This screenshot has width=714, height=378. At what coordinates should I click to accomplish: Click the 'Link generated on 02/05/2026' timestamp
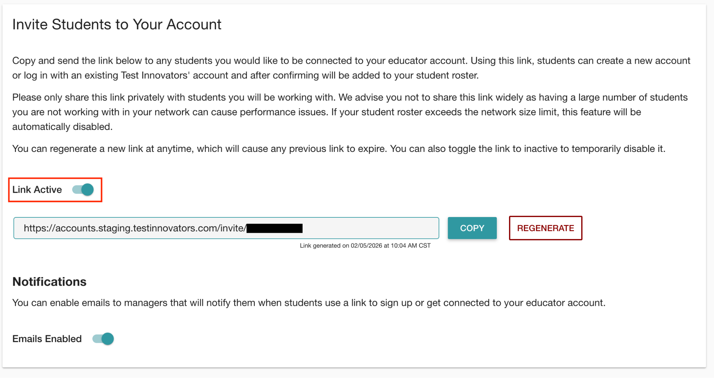365,246
